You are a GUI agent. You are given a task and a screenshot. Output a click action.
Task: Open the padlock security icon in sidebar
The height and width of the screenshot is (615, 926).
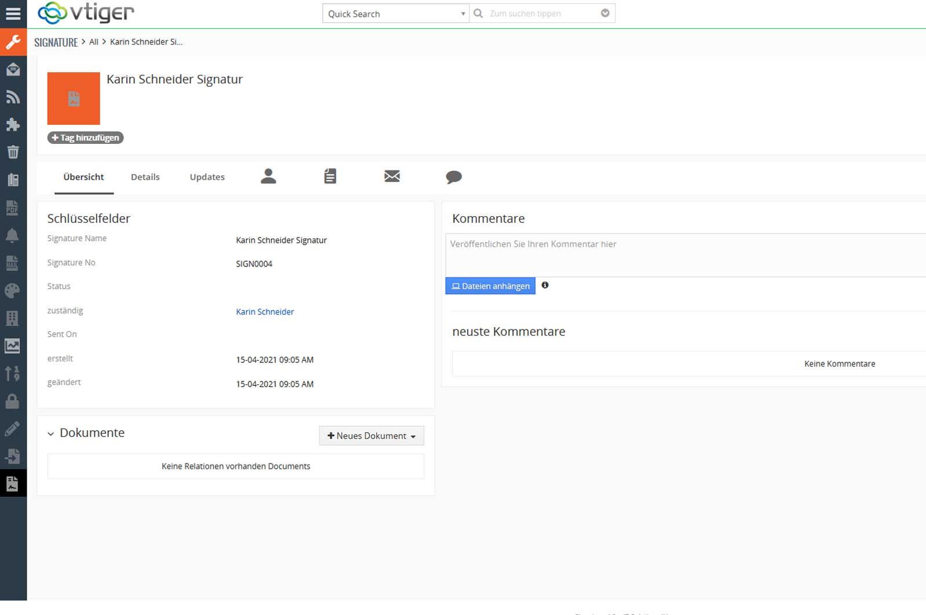tap(13, 401)
